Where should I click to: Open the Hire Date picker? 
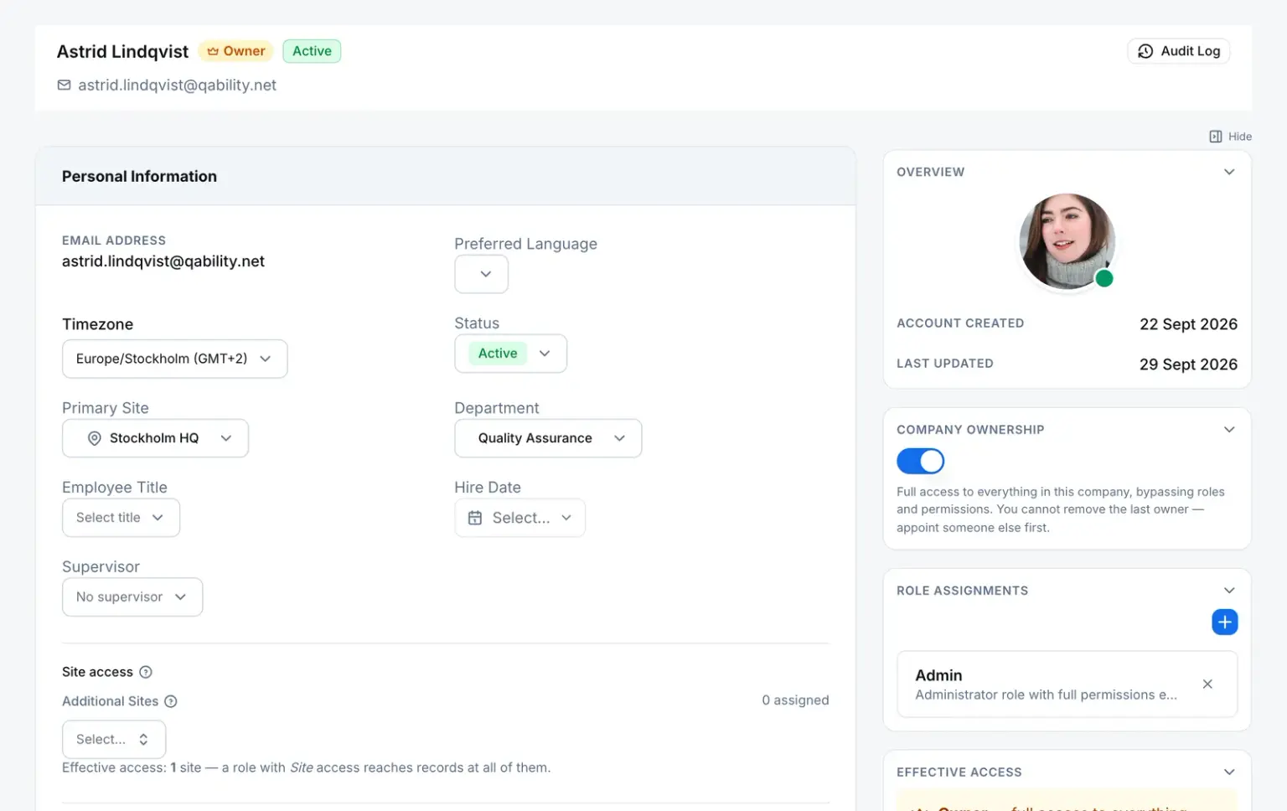(x=519, y=518)
